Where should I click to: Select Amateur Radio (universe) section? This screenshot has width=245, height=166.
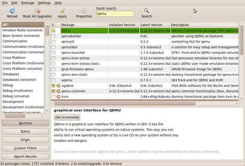(23, 30)
